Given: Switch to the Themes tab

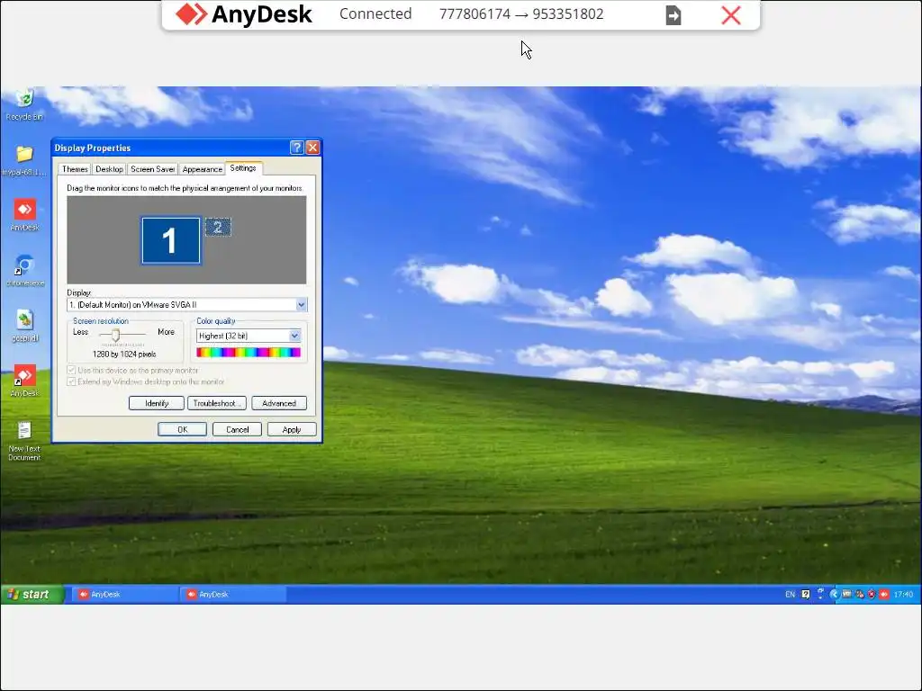Looking at the screenshot, I should click(75, 169).
